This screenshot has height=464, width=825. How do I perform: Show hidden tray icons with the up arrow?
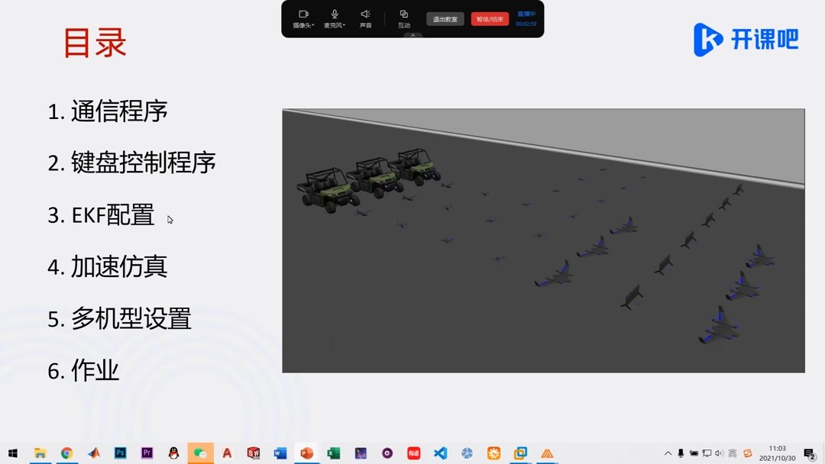668,453
